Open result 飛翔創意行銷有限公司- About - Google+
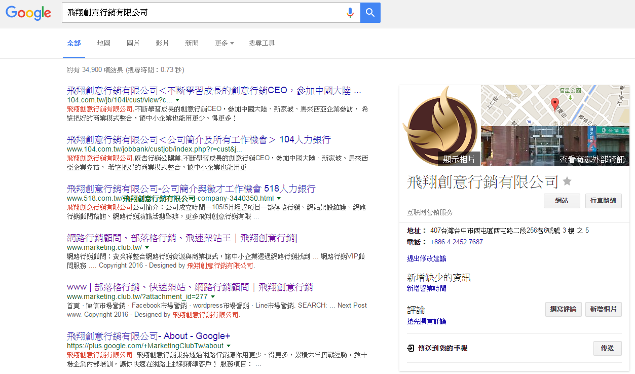635x374 pixels. point(148,336)
